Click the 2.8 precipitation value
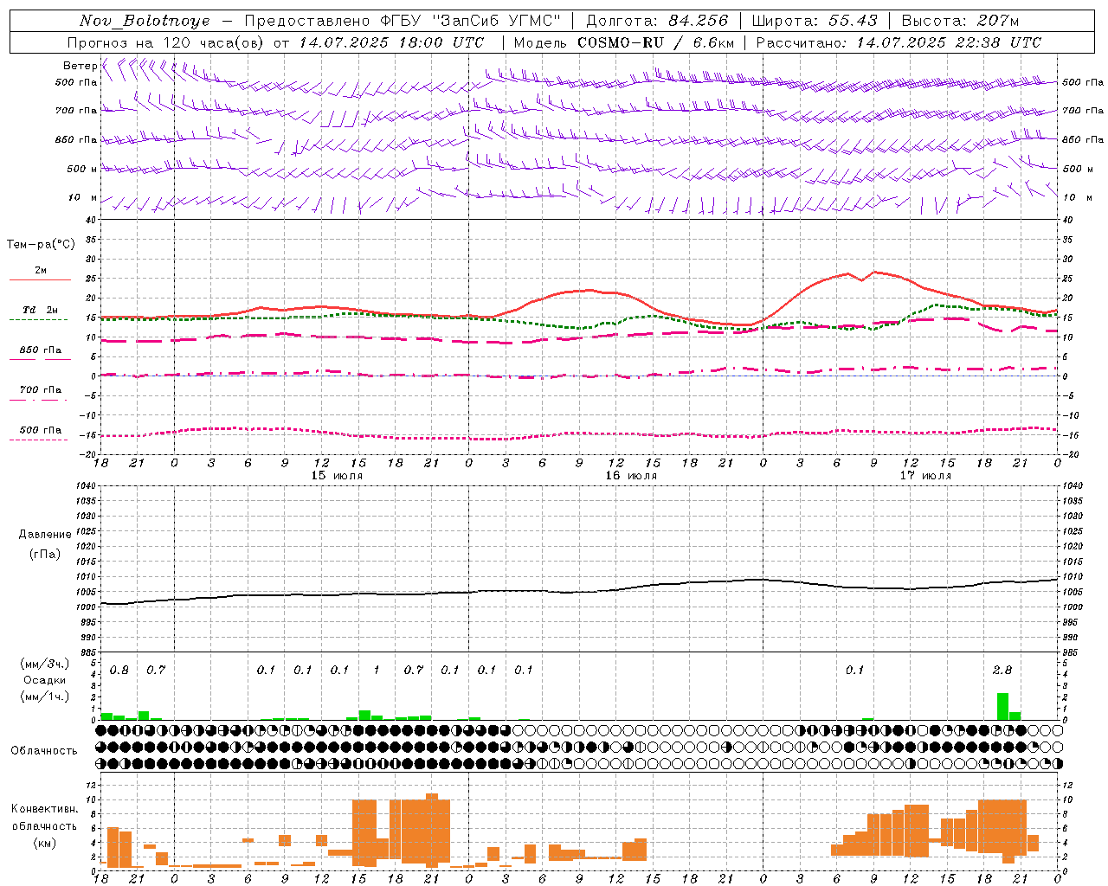Viewport: 1108px width, 886px height. tap(1002, 670)
